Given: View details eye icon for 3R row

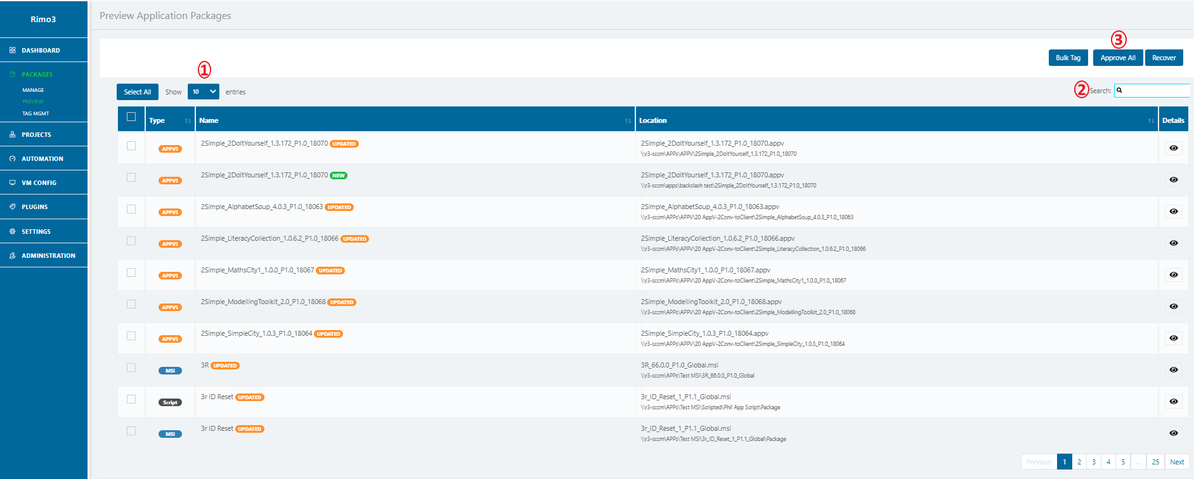Looking at the screenshot, I should 1174,369.
